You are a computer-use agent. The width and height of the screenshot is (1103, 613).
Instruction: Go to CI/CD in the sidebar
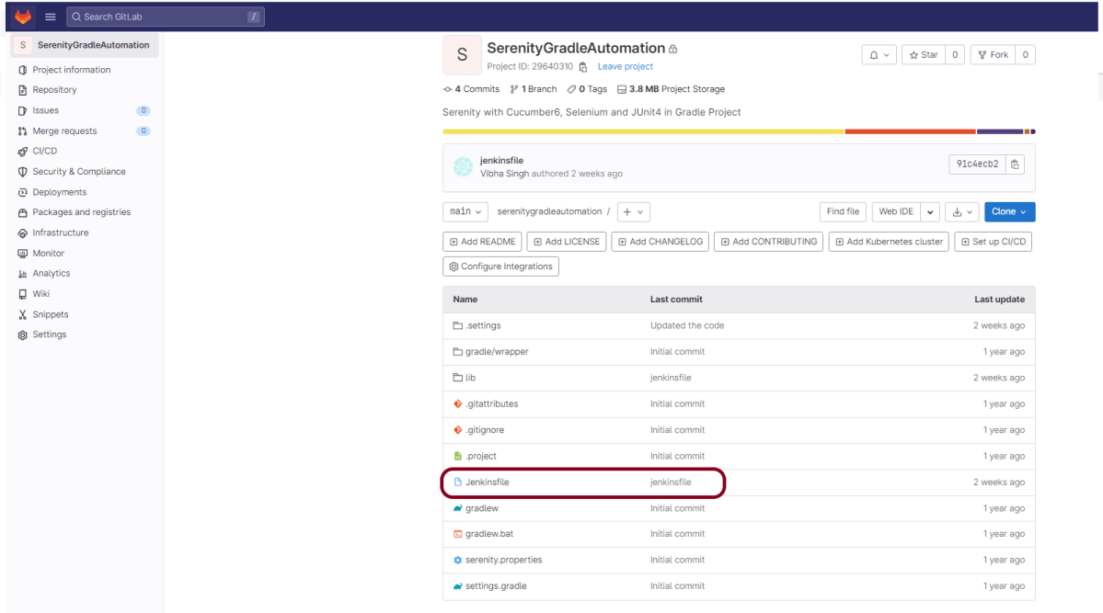(45, 151)
